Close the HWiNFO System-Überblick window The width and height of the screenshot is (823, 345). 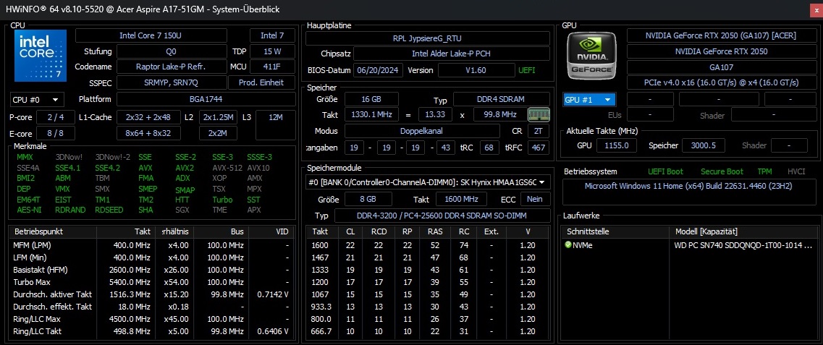pos(812,9)
